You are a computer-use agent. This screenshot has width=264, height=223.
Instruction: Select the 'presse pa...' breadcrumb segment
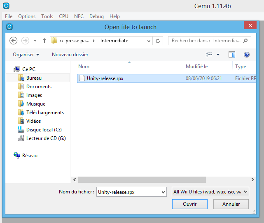point(77,41)
